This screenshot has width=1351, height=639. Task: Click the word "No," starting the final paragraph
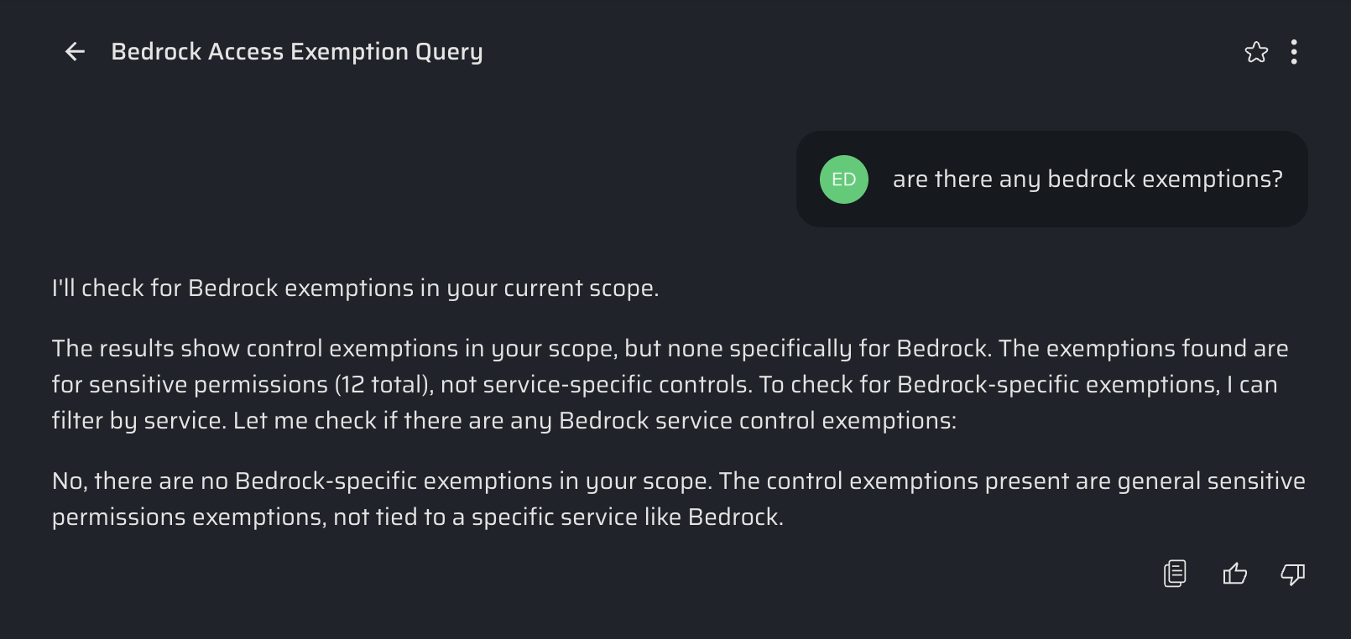pyautogui.click(x=69, y=481)
